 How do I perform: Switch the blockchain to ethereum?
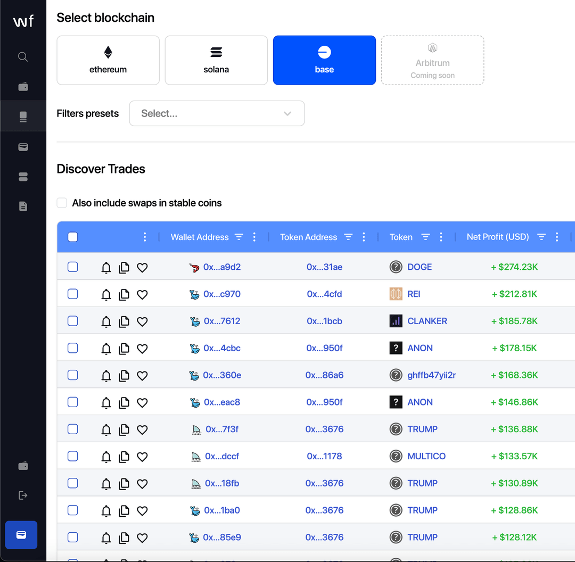pos(108,60)
